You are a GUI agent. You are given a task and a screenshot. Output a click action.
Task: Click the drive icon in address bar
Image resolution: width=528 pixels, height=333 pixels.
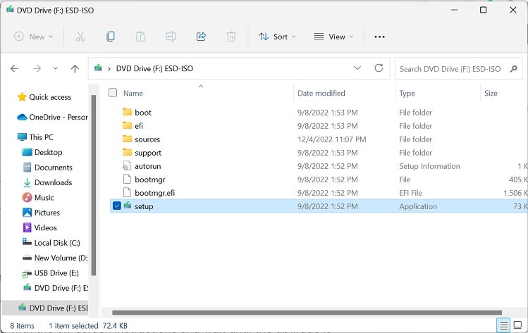pyautogui.click(x=98, y=68)
